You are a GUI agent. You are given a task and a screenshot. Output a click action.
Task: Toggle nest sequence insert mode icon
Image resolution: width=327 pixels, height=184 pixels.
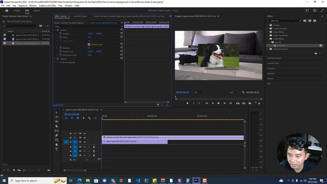66,118
